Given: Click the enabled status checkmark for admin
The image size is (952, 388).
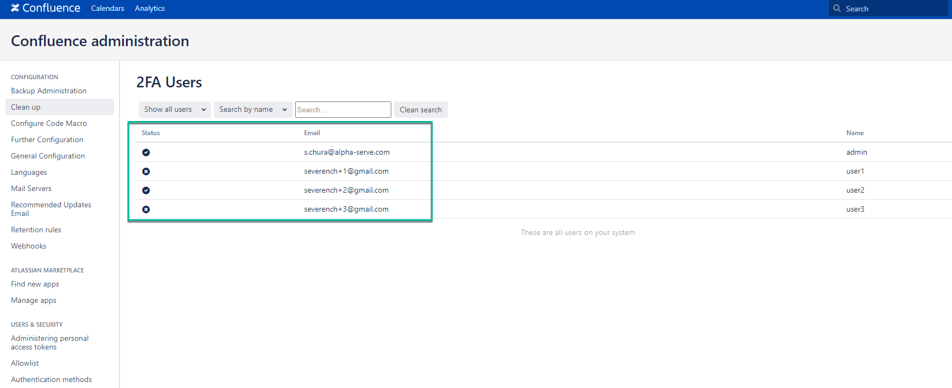Looking at the screenshot, I should click(x=146, y=152).
